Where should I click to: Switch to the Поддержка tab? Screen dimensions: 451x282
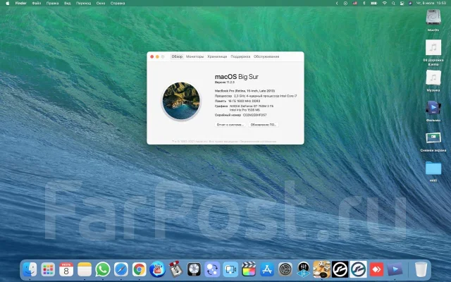coord(240,56)
